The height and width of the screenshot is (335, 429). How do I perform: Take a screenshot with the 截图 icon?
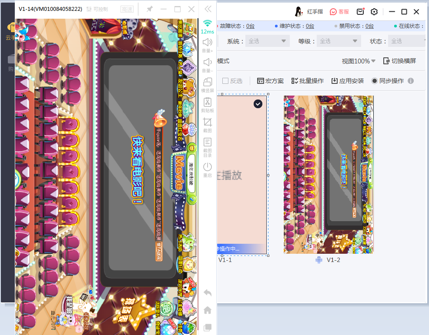click(x=208, y=125)
